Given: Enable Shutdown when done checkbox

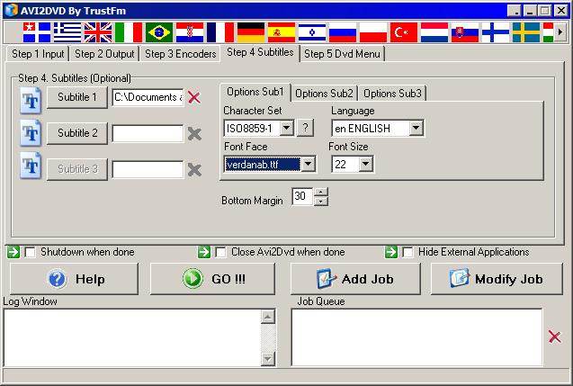Looking at the screenshot, I should pyautogui.click(x=30, y=252).
